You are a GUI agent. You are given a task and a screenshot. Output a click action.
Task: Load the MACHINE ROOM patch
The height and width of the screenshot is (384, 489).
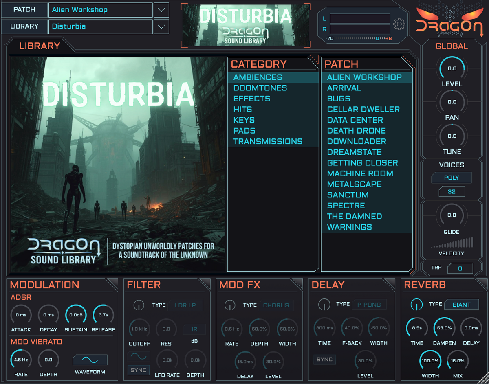pyautogui.click(x=367, y=173)
